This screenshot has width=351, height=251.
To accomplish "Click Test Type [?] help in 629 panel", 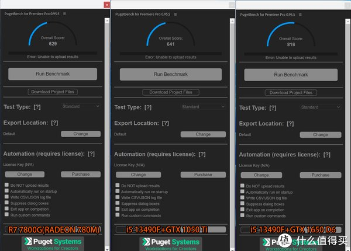I will tap(37, 107).
